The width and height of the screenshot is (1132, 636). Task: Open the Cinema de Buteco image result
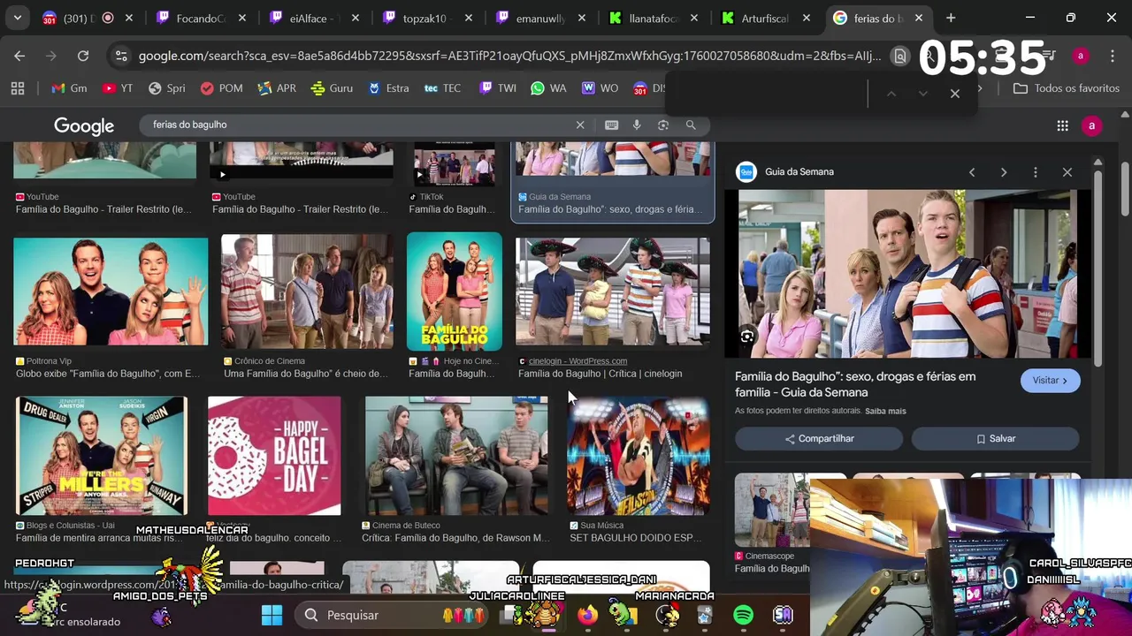coord(456,456)
